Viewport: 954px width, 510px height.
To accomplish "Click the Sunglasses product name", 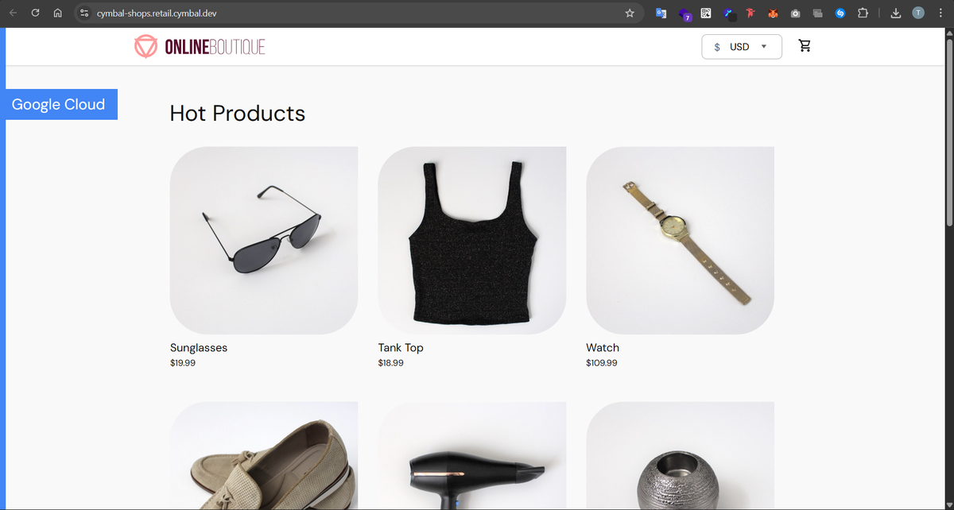I will click(199, 348).
